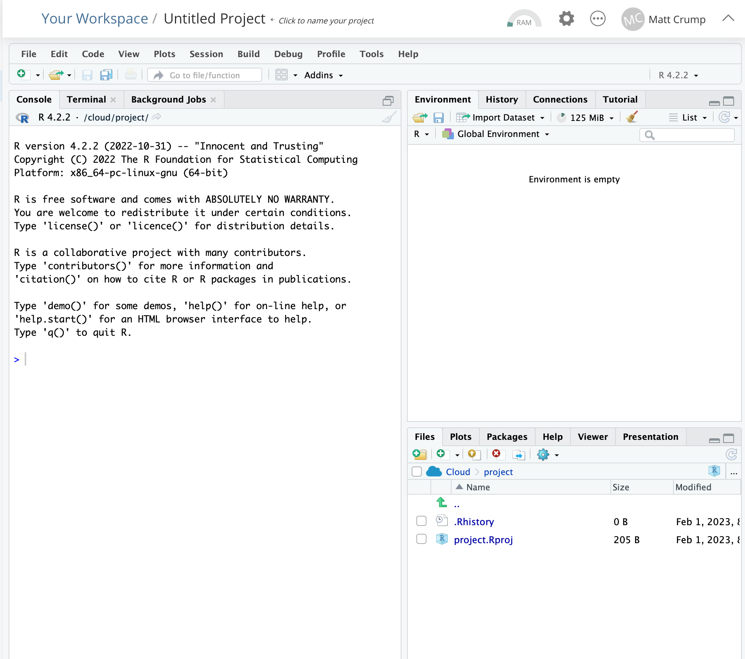Click the console restore window icon
The height and width of the screenshot is (659, 745).
388,101
